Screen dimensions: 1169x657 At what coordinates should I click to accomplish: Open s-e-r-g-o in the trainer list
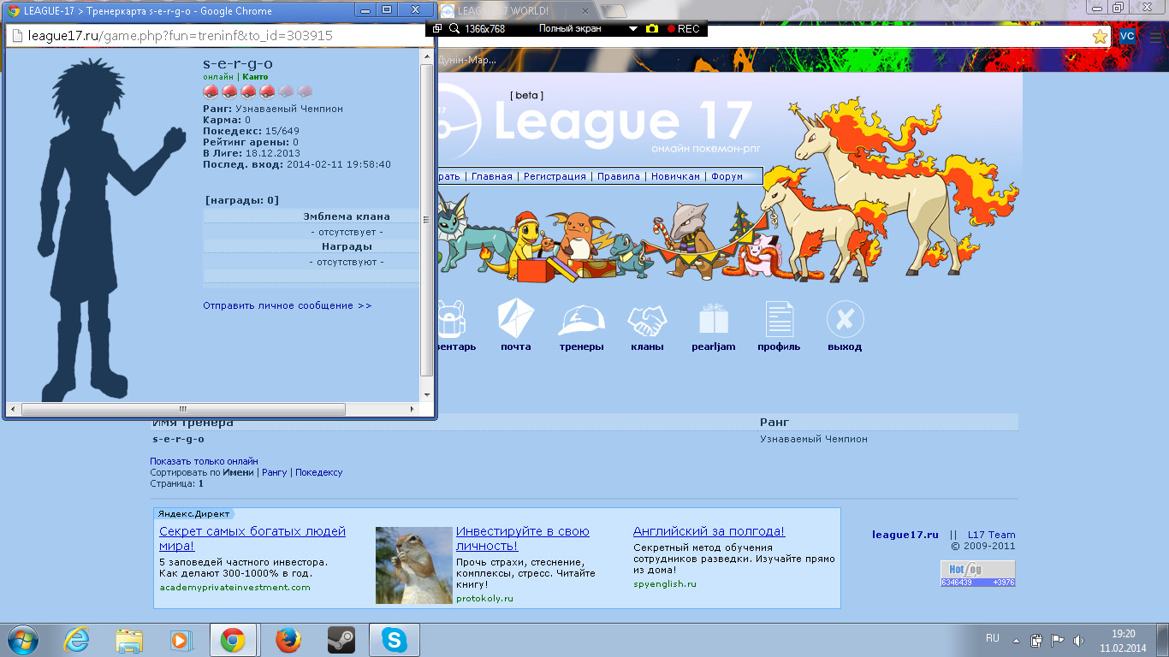[178, 439]
